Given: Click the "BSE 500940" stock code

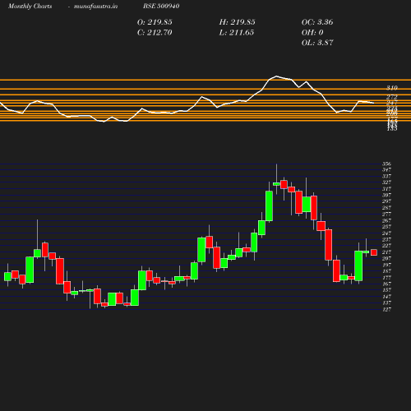Looking at the screenshot, I should click(x=161, y=6).
